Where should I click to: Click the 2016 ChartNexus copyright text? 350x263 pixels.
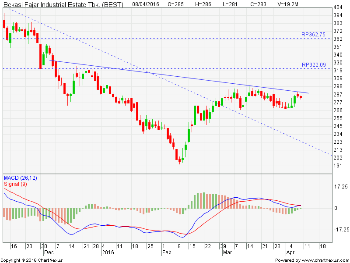(x=31, y=260)
